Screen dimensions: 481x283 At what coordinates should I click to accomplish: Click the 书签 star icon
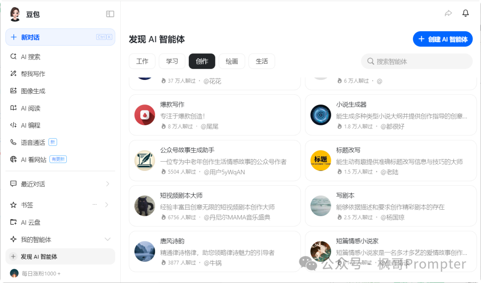(13, 205)
